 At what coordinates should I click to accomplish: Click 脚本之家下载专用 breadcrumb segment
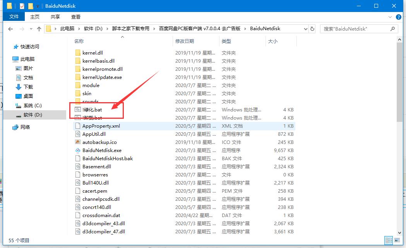pos(131,29)
